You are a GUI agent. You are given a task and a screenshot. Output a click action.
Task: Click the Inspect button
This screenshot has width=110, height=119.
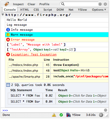18,4
